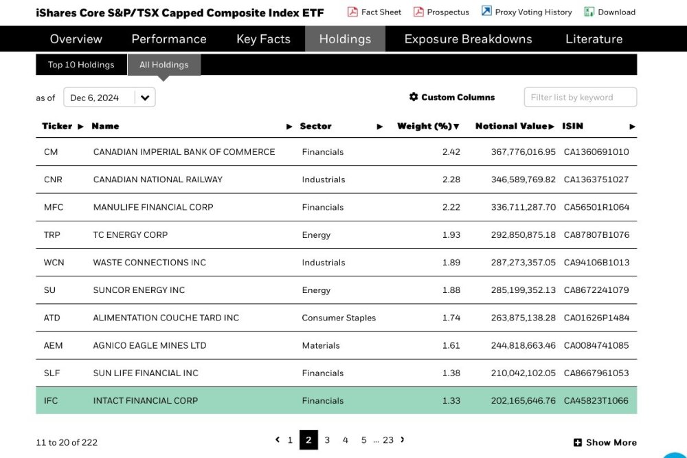Select the Intact Financial Corp row
This screenshot has width=687, height=458.
pyautogui.click(x=336, y=400)
